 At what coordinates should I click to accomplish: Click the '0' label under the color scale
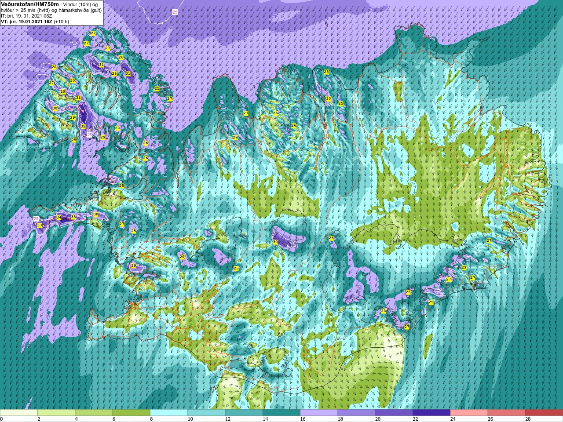click(2, 419)
